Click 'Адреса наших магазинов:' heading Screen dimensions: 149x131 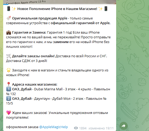(x=35, y=85)
